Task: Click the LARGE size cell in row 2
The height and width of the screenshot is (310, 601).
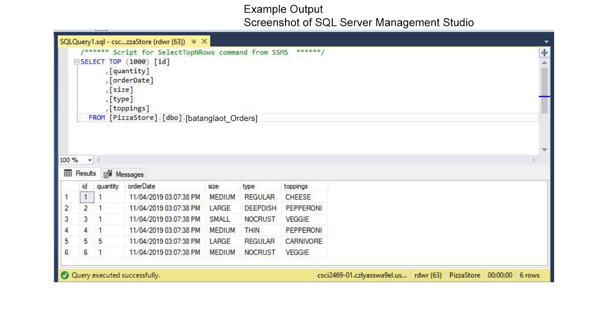Action: point(223,208)
